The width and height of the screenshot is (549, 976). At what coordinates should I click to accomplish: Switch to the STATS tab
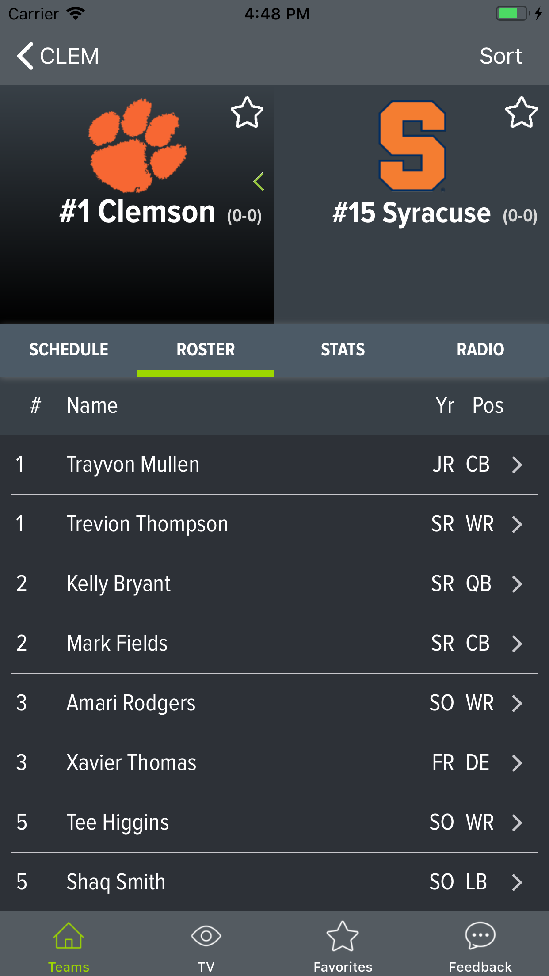tap(343, 350)
